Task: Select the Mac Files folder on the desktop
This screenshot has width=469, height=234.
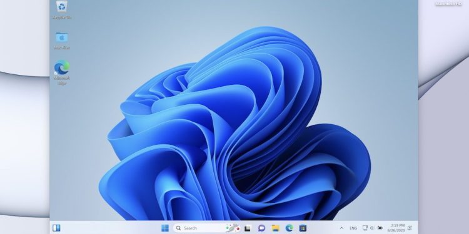Action: 62,41
